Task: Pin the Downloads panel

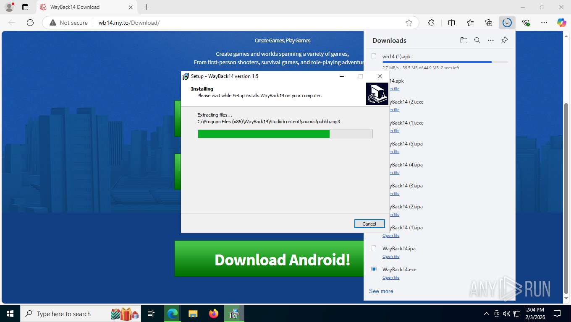Action: pos(505,40)
